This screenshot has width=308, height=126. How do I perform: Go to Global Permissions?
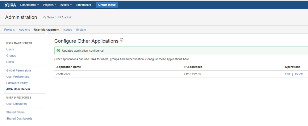point(19,70)
